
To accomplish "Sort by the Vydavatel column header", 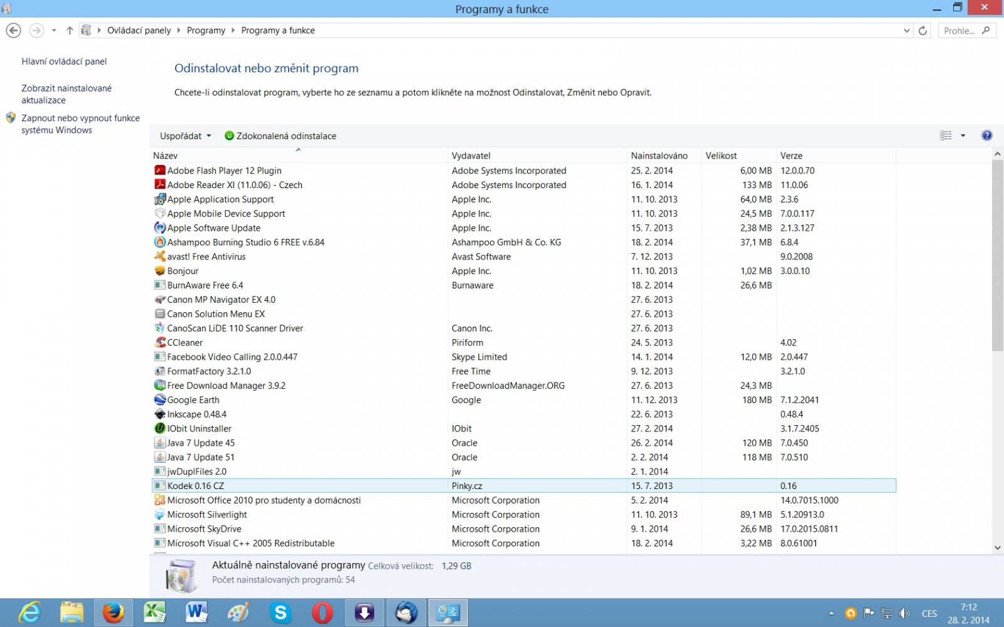I will pyautogui.click(x=537, y=155).
